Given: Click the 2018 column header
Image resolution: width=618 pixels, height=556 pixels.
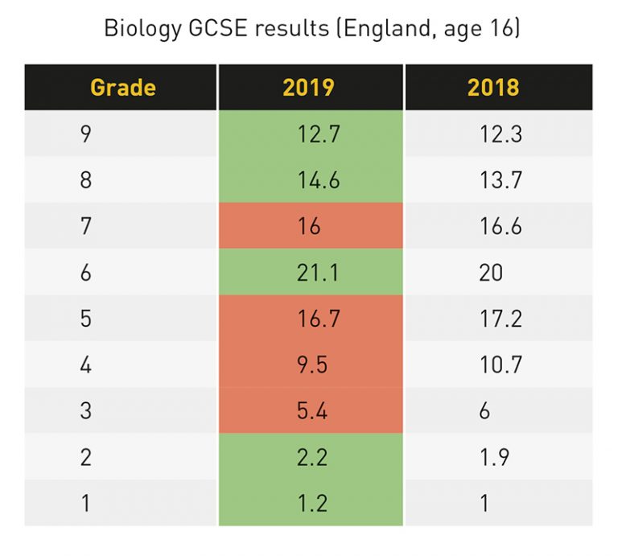Looking at the screenshot, I should 494,87.
